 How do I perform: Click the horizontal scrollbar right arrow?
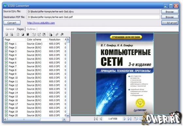[x=64, y=119]
